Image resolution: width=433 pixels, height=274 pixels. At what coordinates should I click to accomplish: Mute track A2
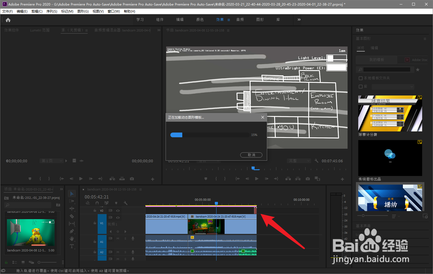click(x=118, y=252)
